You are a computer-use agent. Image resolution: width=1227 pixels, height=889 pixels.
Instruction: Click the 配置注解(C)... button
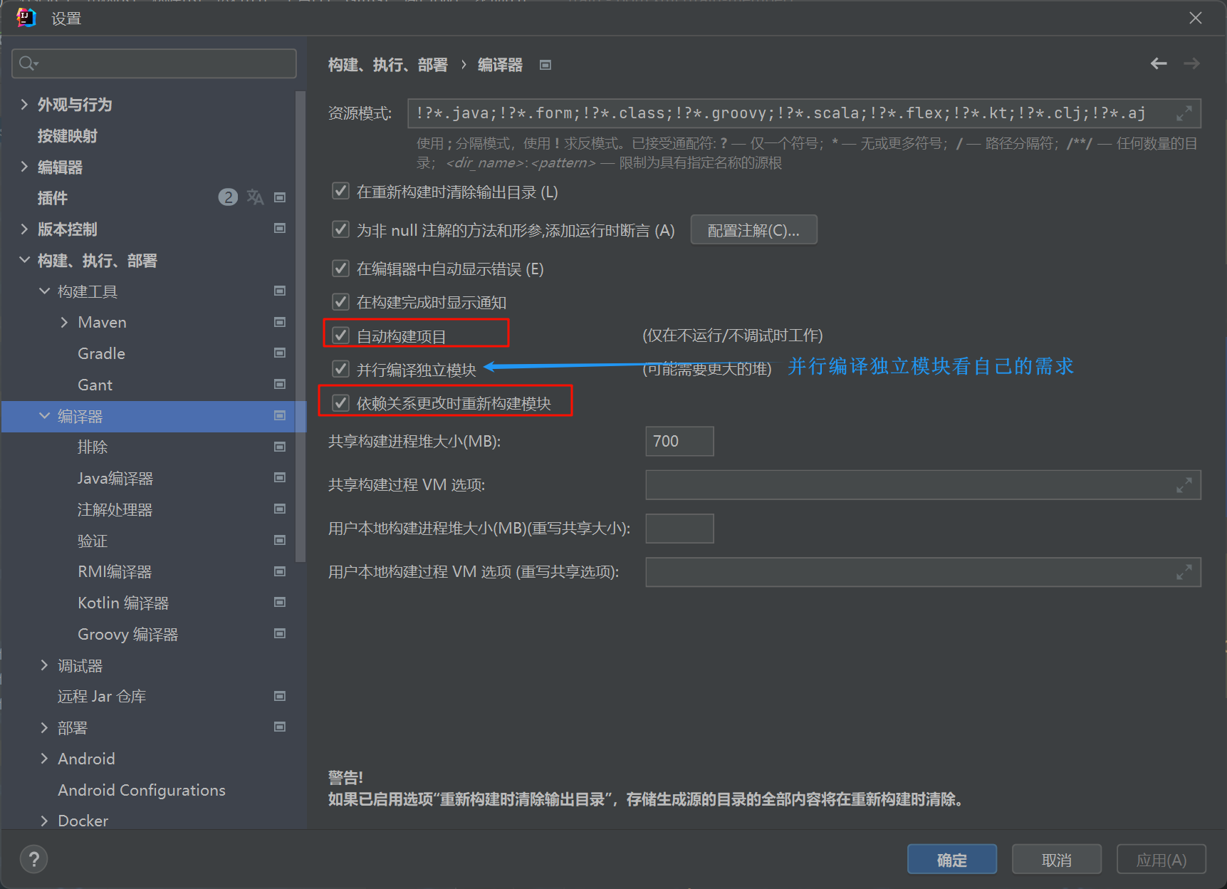753,230
